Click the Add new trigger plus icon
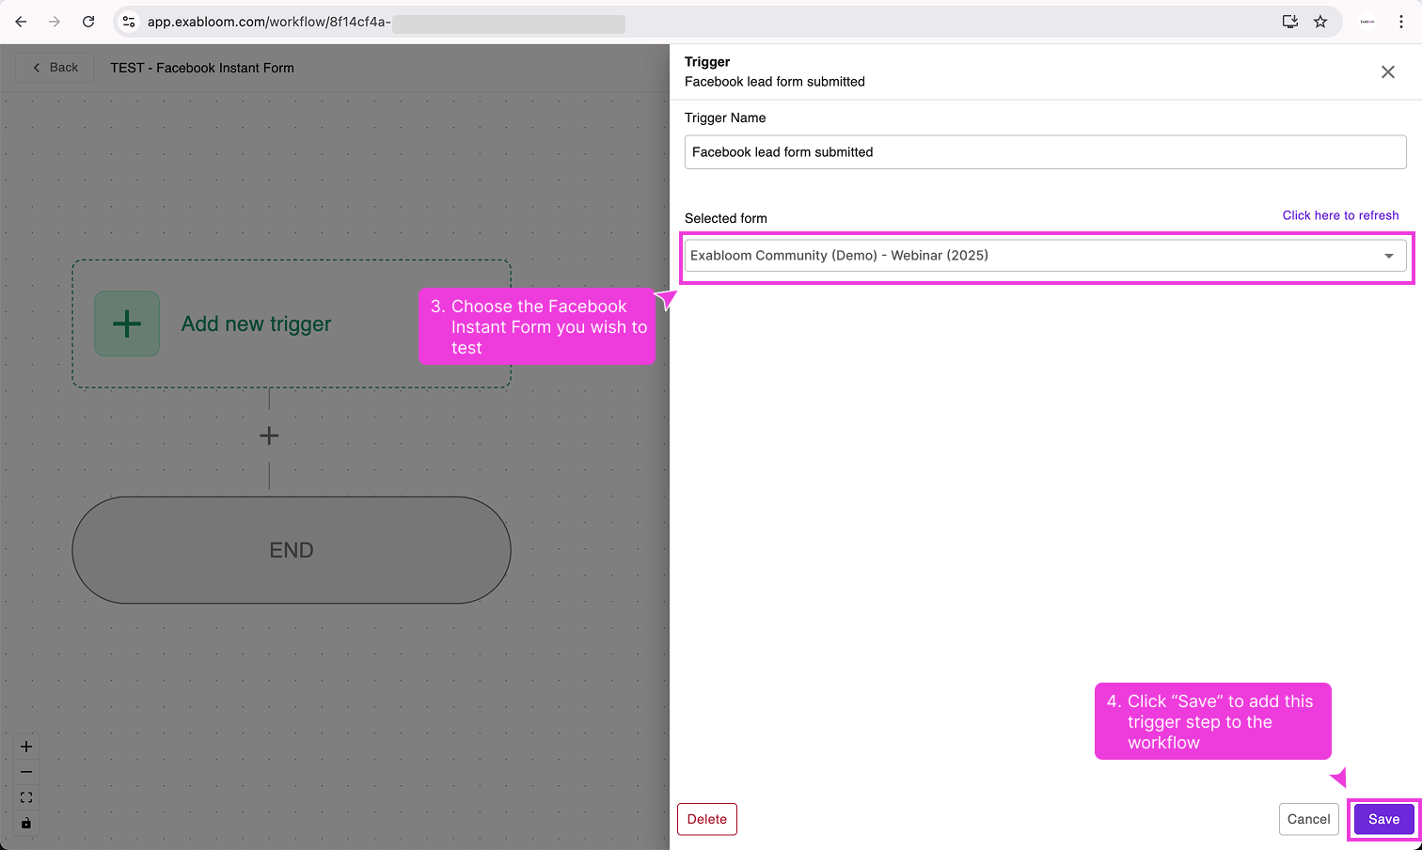 (126, 323)
